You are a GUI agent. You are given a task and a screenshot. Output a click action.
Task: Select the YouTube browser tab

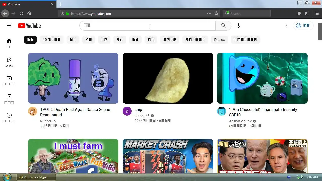coord(28,4)
